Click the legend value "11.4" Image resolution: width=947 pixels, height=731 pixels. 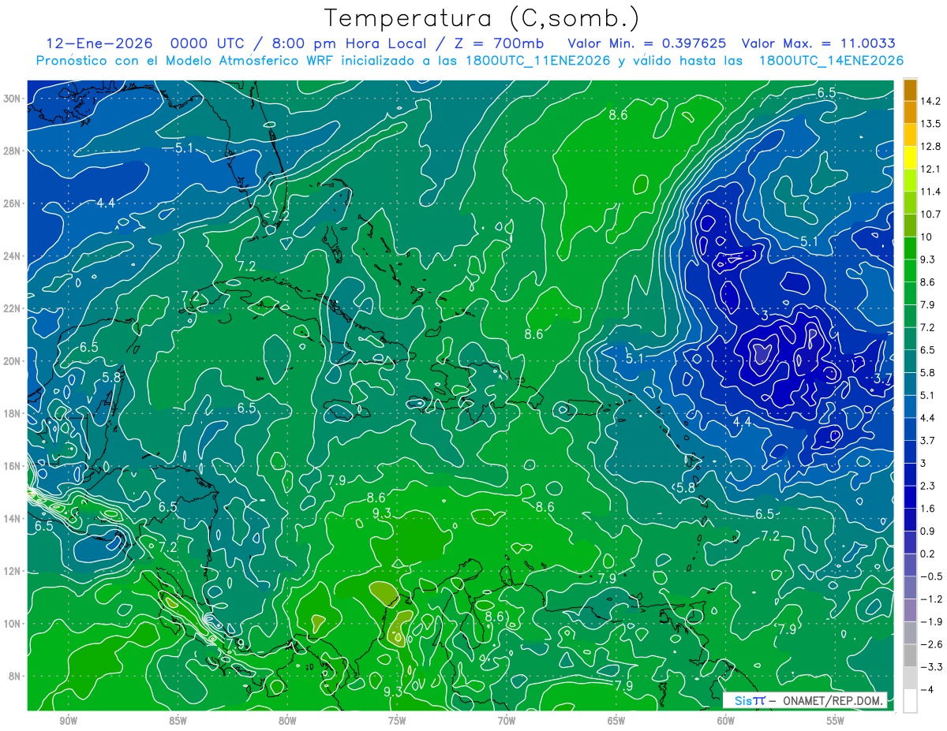pyautogui.click(x=930, y=192)
